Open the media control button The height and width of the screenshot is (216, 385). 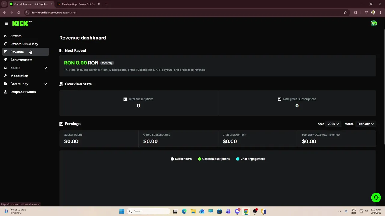pyautogui.click(x=366, y=13)
